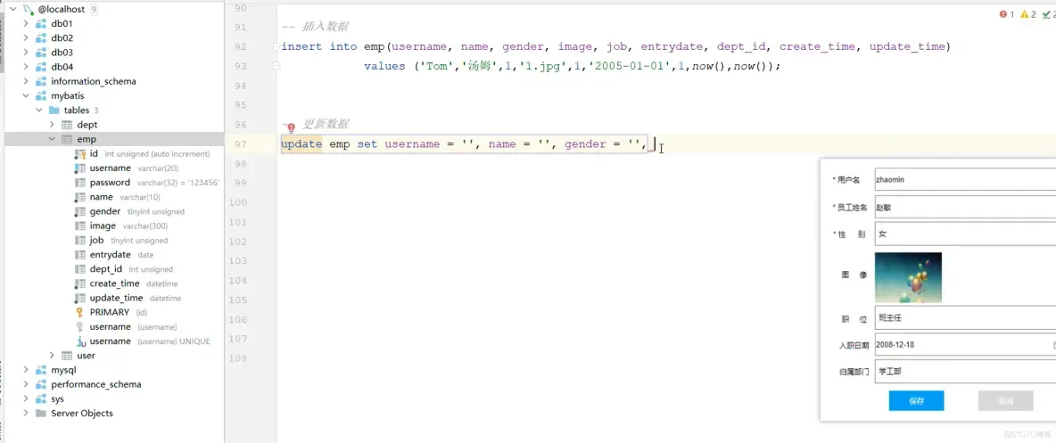Expand the mysql schema
1056x443 pixels.
(26, 370)
